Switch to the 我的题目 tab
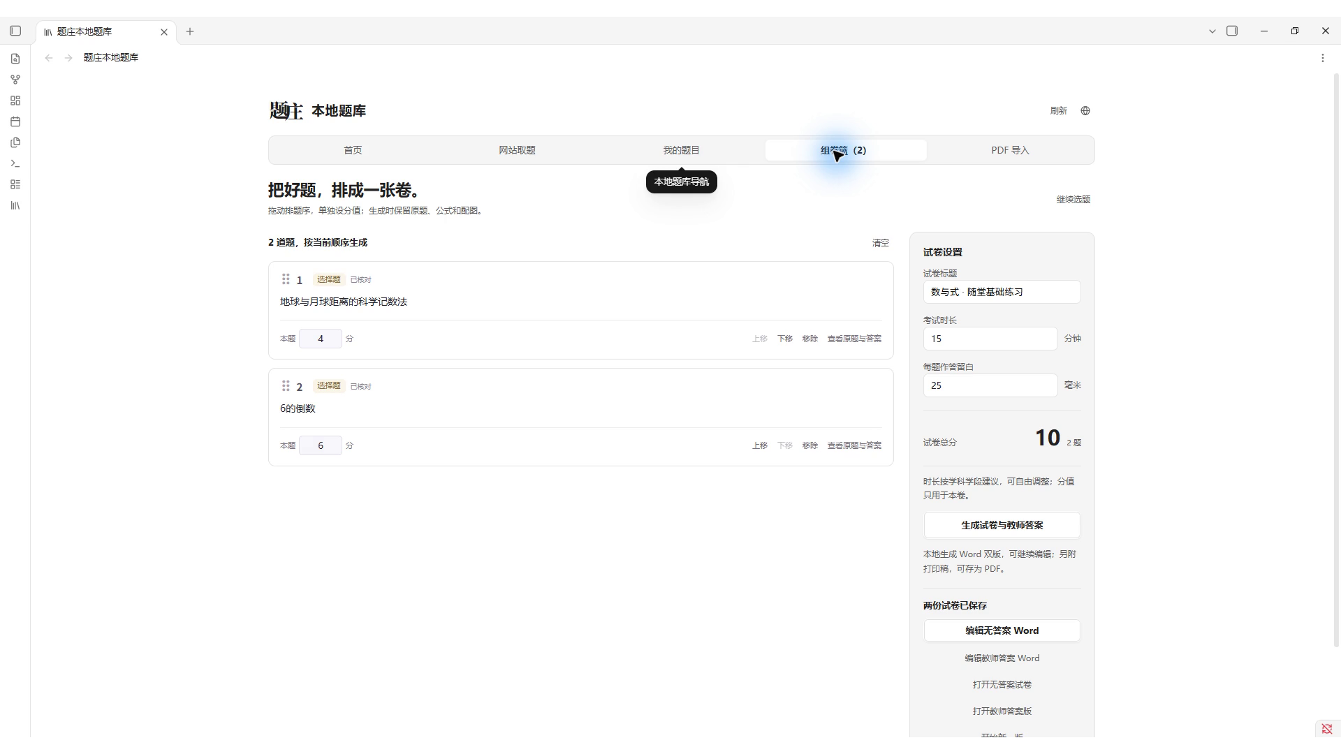 pyautogui.click(x=681, y=150)
